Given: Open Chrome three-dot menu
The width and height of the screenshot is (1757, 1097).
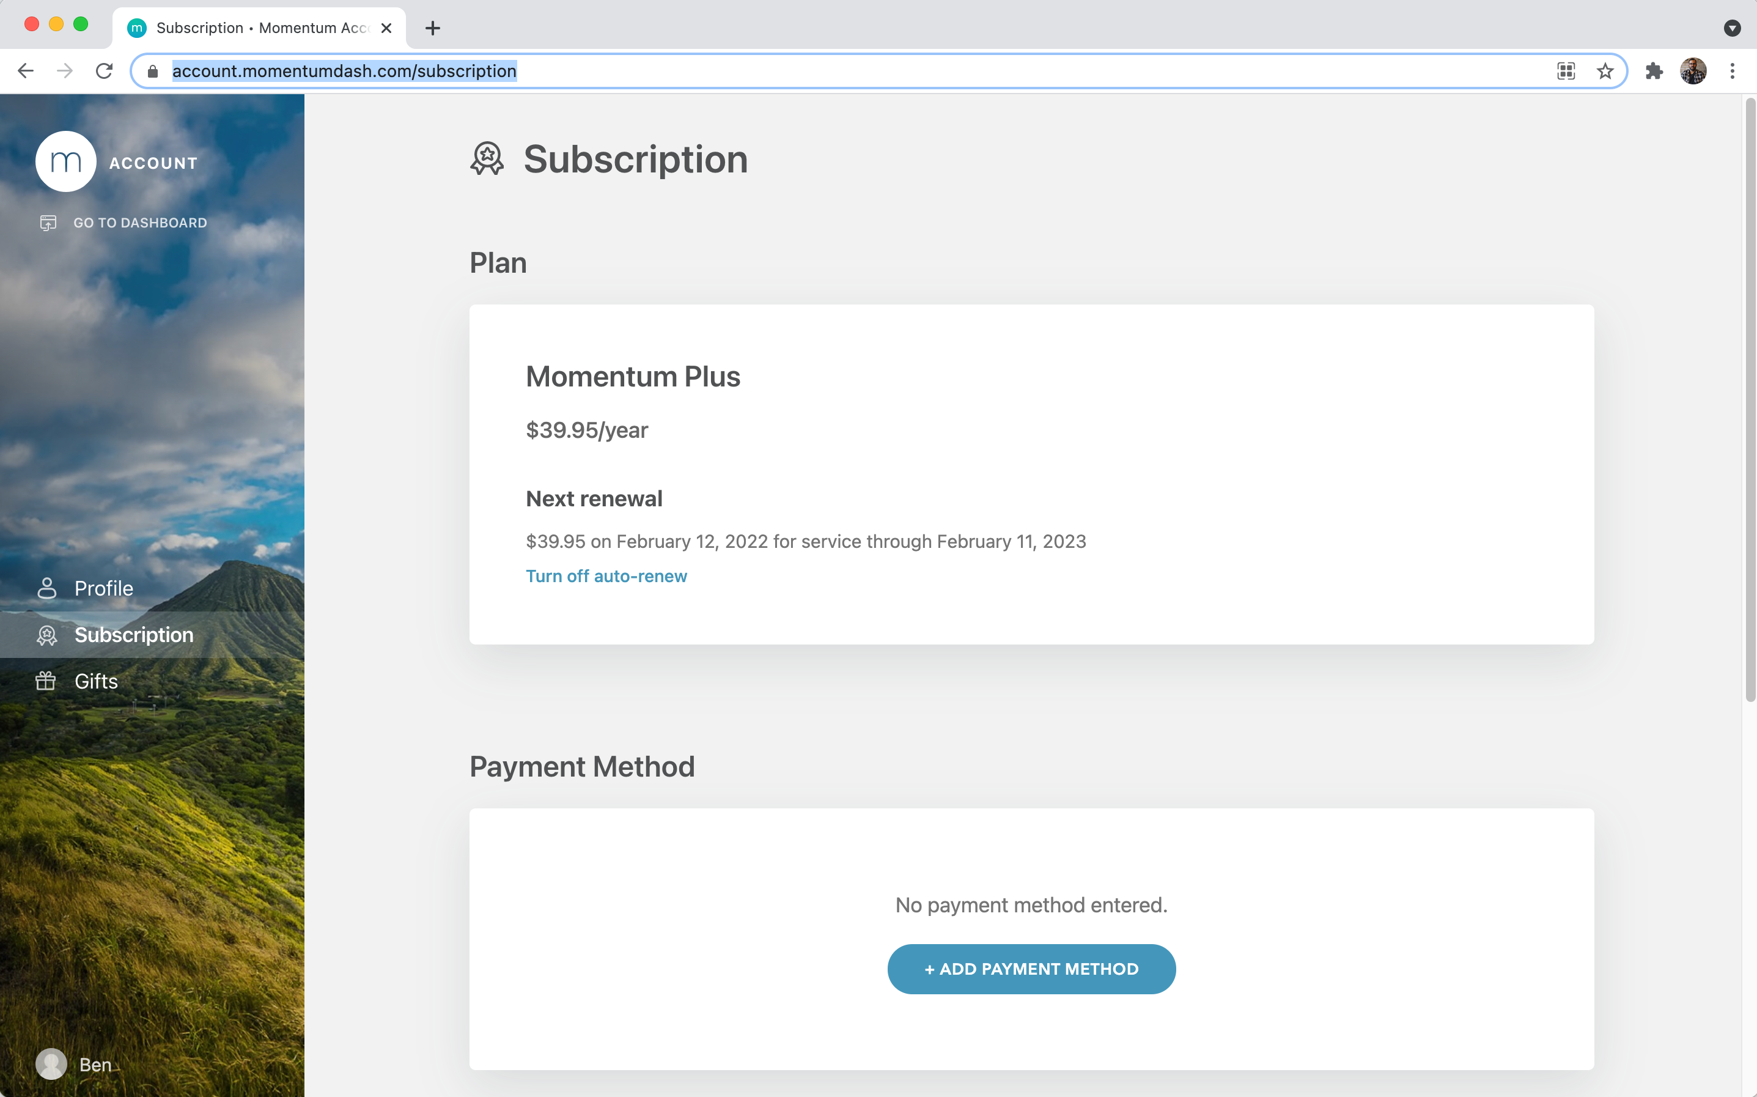Looking at the screenshot, I should tap(1733, 71).
